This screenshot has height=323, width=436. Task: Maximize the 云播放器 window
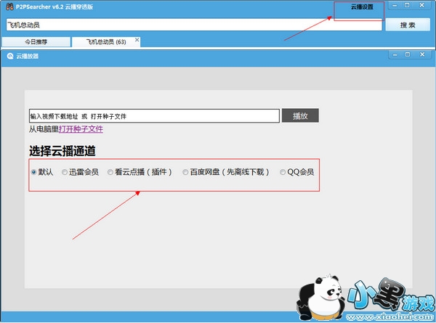coord(408,54)
